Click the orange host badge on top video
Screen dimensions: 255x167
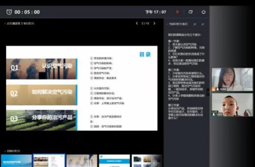[213, 89]
